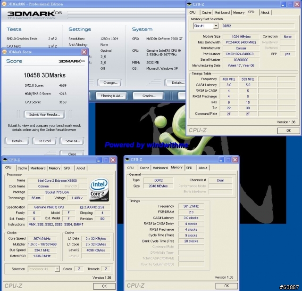Click Change button under Settings
302x291 pixels.
(x=110, y=83)
